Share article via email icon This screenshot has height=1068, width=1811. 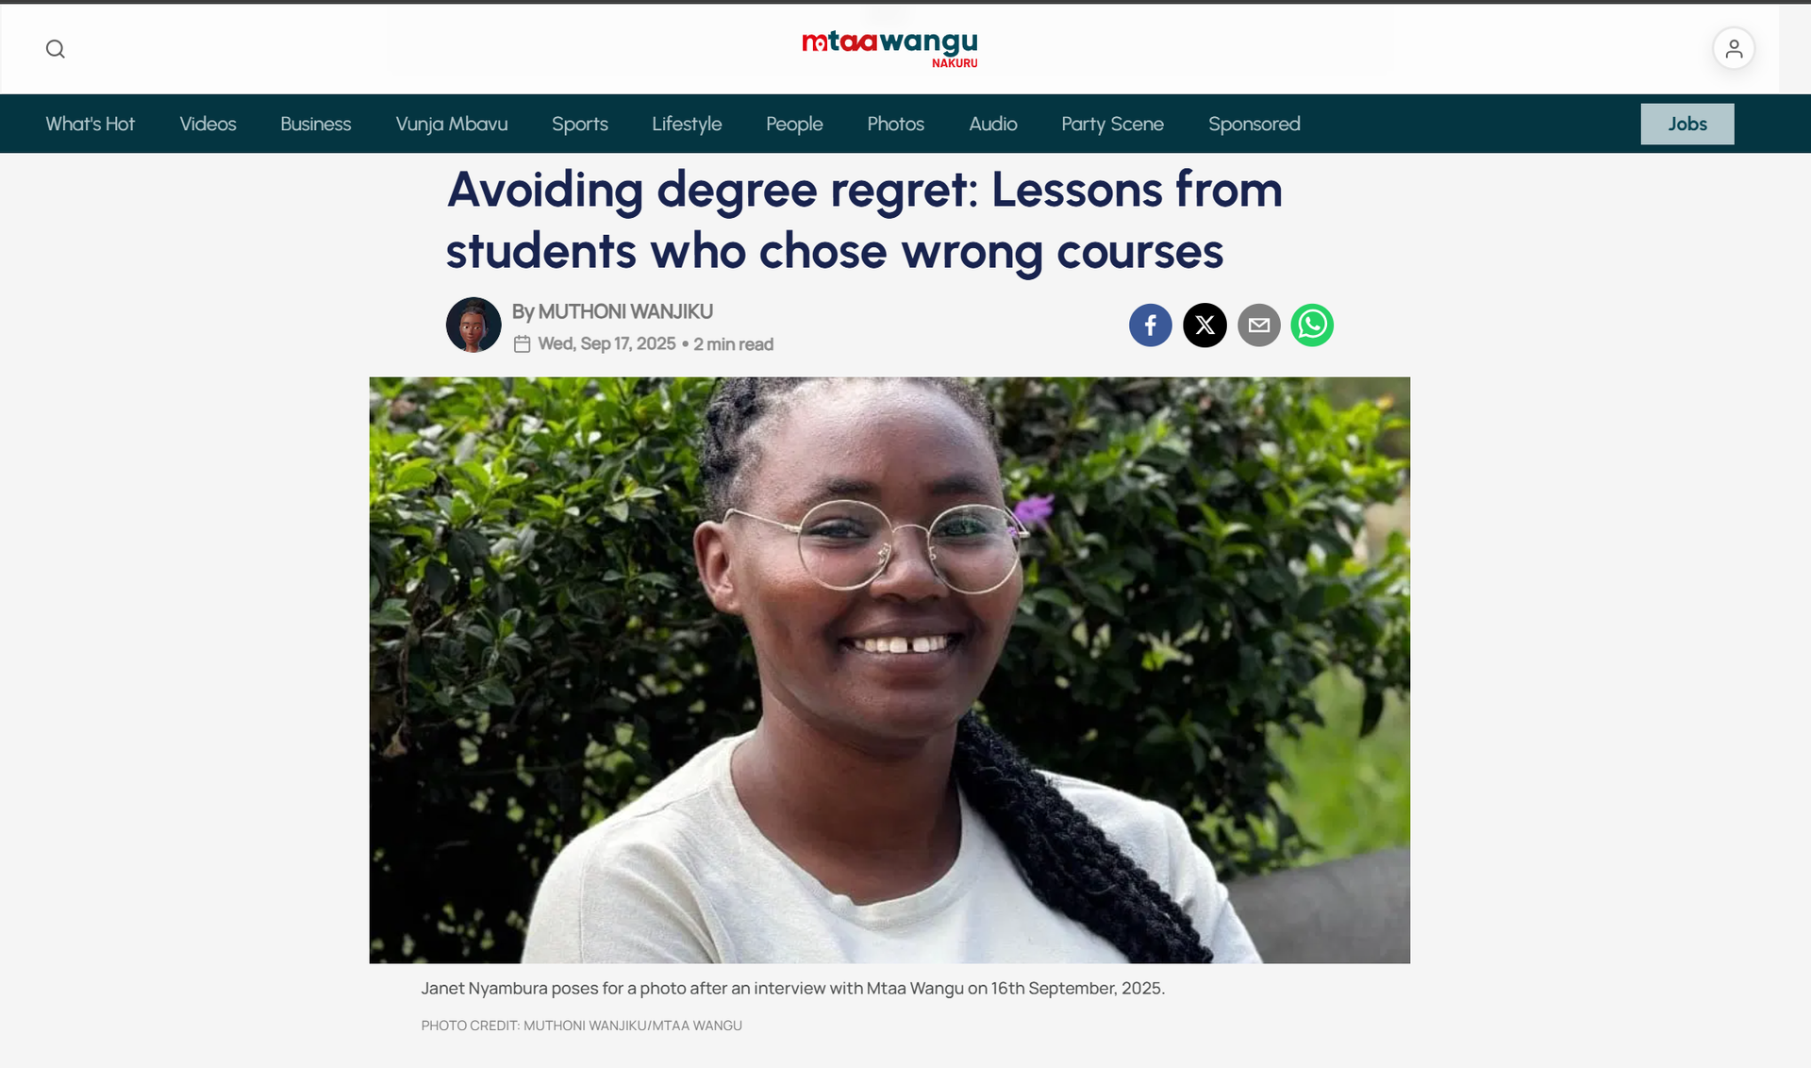(x=1258, y=325)
